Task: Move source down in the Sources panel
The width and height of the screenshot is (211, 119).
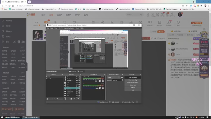Action: click(x=78, y=99)
